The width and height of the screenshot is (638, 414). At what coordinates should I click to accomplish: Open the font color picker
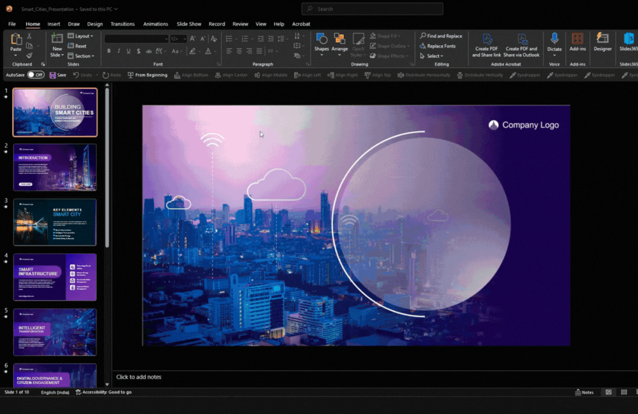coord(208,51)
